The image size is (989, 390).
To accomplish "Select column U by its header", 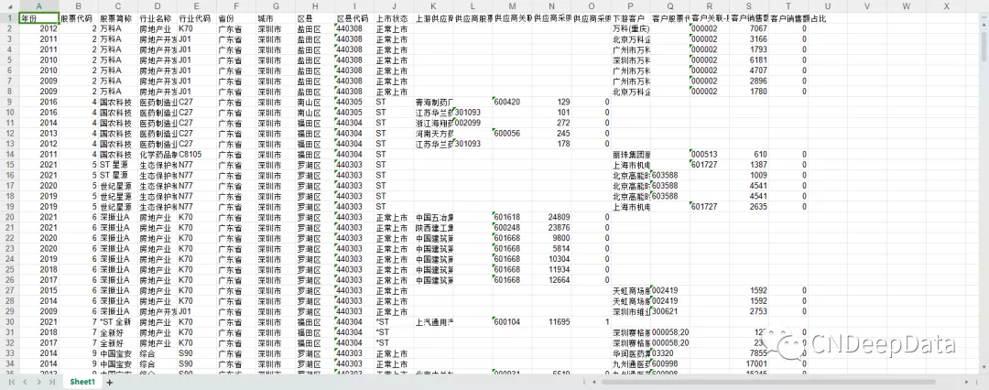I will (828, 5).
